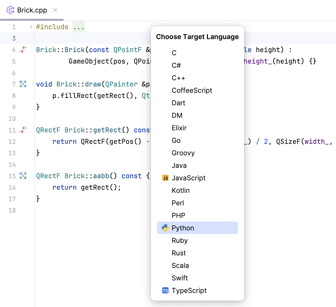The image size is (336, 307).
Task: Click the TS badge beside TypeScript
Action: click(165, 290)
